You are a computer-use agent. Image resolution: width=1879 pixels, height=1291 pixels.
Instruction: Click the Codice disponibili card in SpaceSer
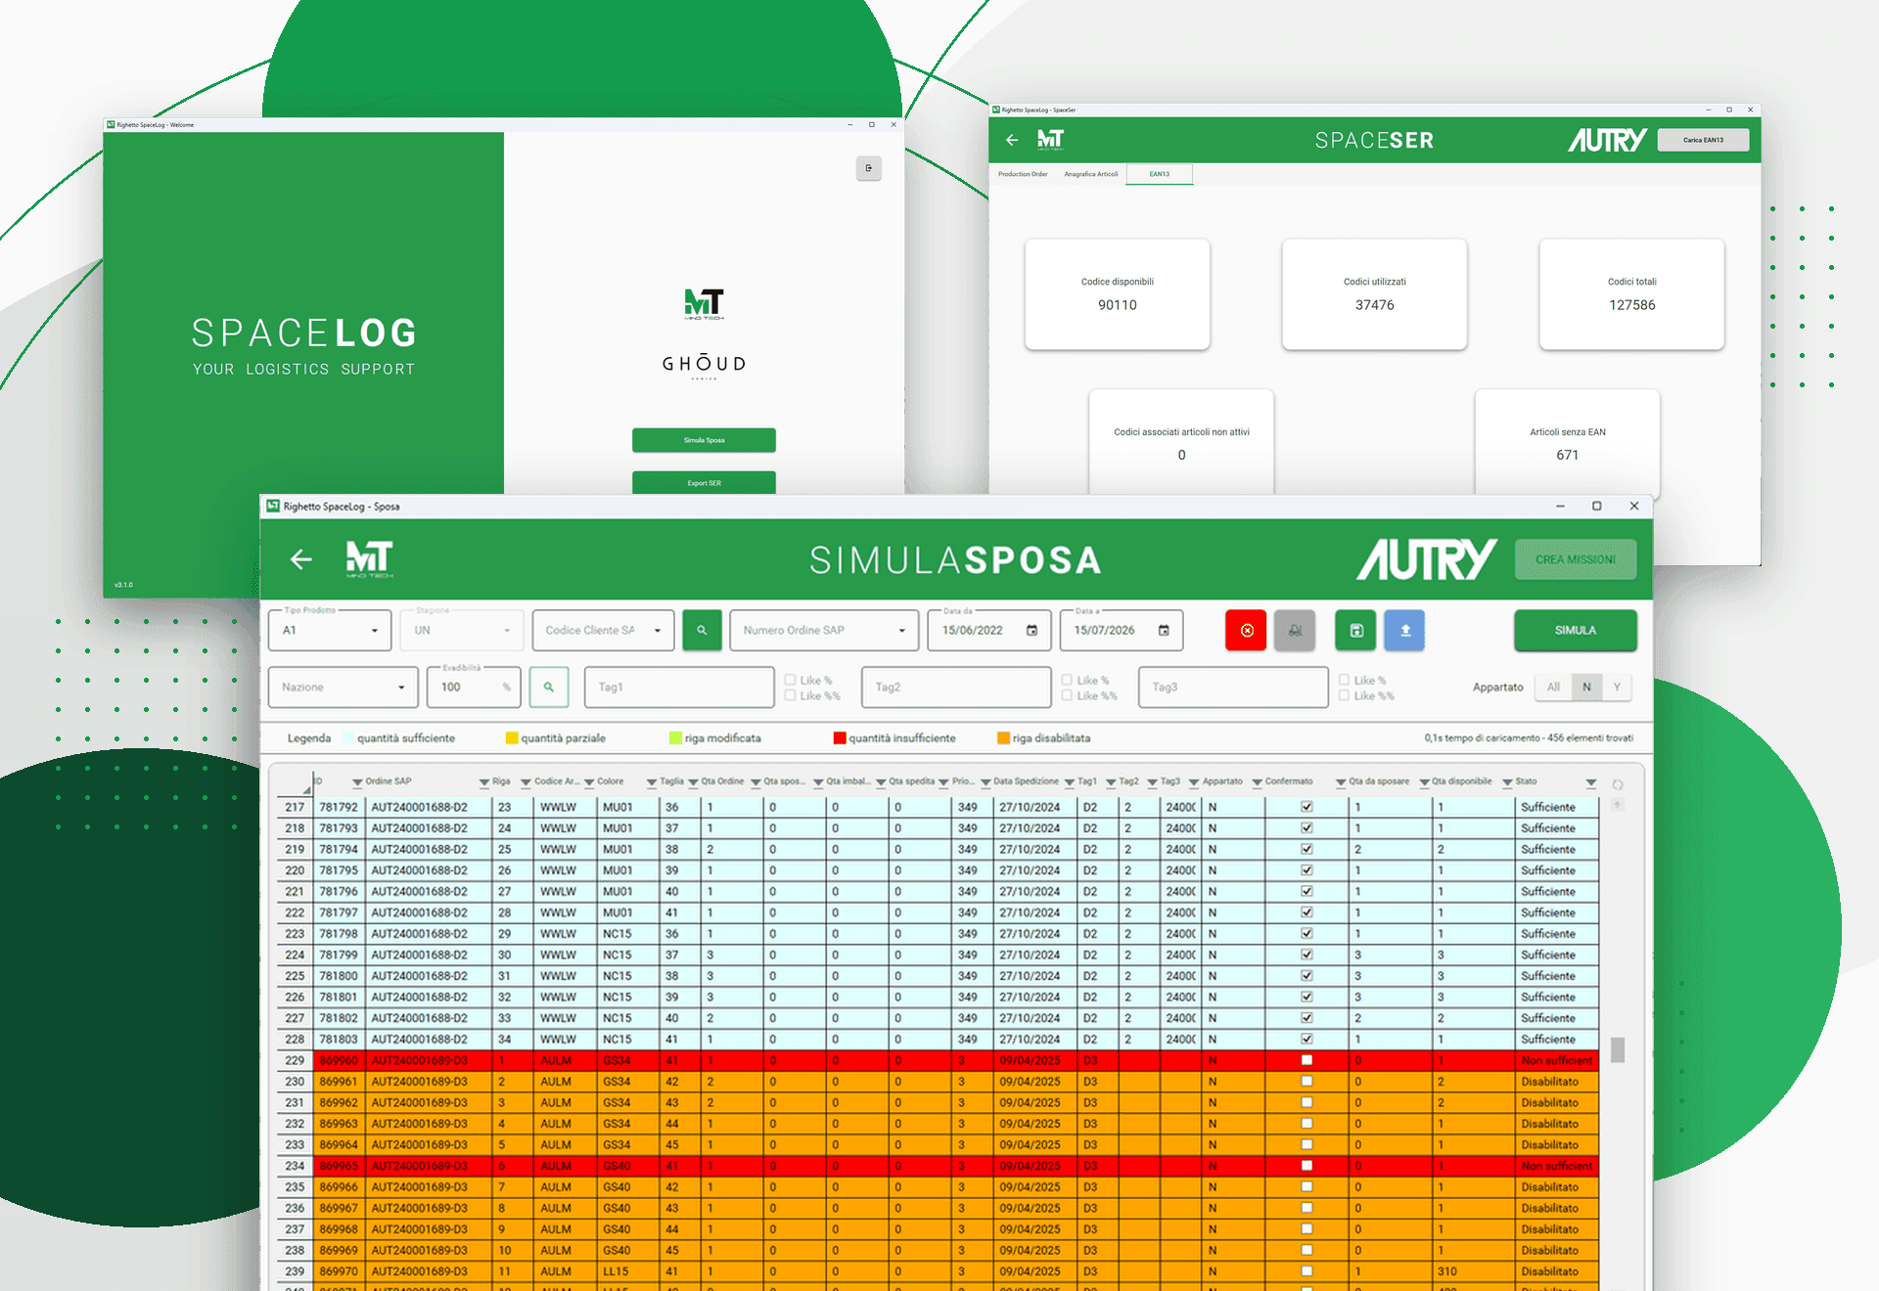point(1118,294)
